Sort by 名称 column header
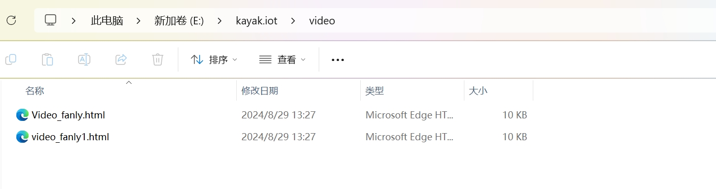Viewport: 716px width, 189px height. 35,91
